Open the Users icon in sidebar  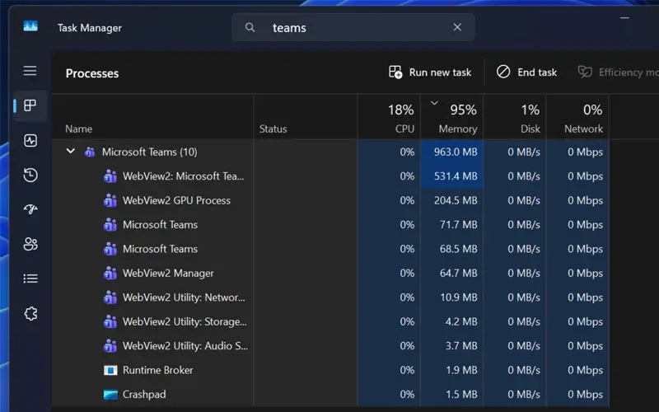click(x=30, y=244)
